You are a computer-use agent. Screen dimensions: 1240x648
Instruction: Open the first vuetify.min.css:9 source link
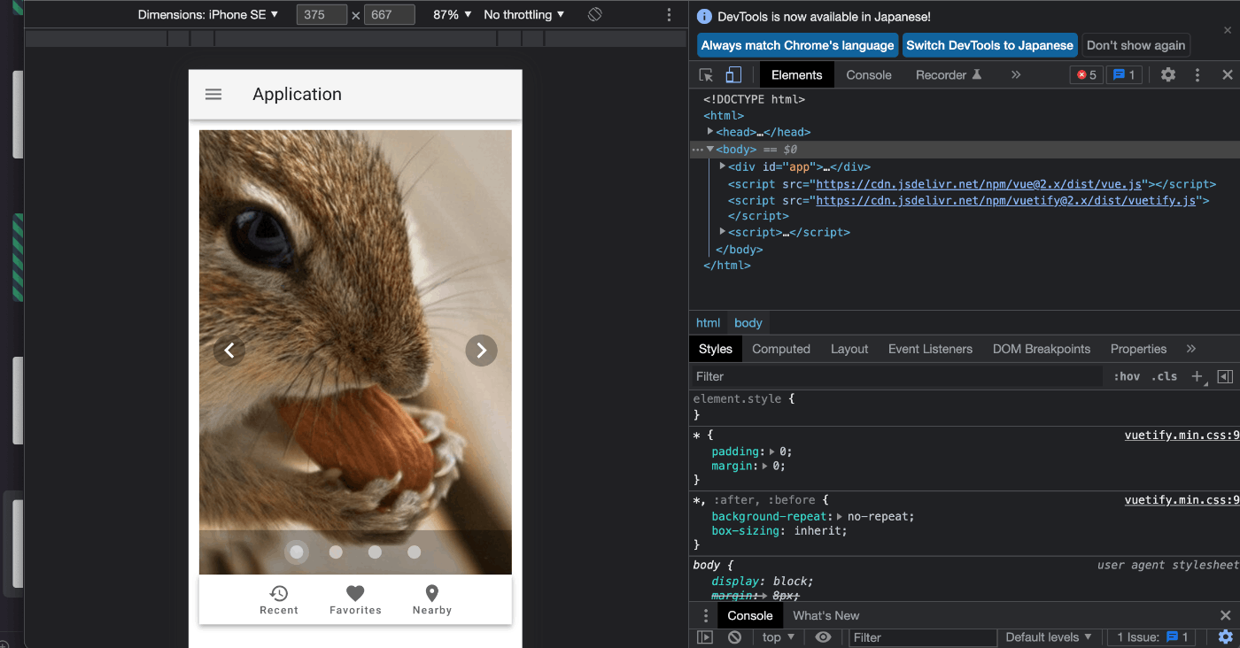coord(1182,435)
